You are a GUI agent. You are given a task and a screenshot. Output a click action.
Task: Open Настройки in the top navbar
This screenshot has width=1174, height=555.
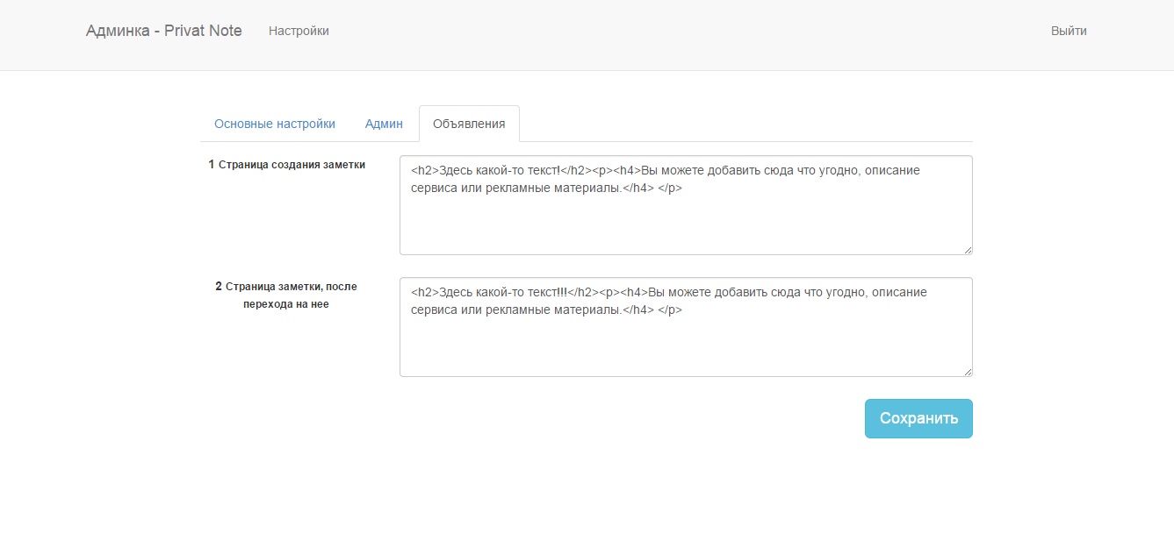click(x=299, y=31)
